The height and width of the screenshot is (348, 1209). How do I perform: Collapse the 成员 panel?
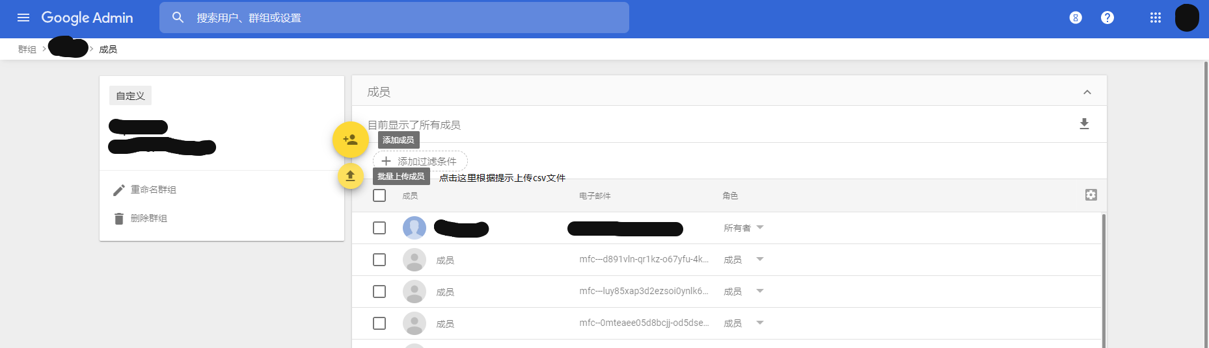(x=1087, y=92)
